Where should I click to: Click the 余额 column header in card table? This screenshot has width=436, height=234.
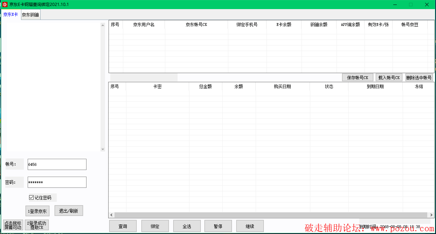[x=239, y=86]
